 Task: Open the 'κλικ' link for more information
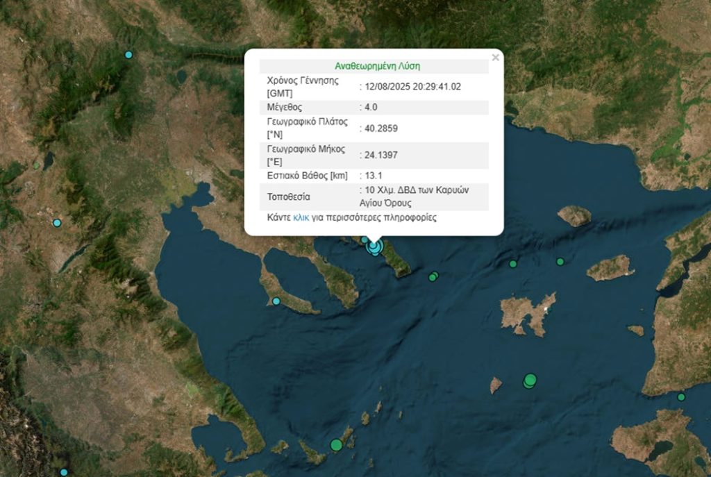point(301,217)
